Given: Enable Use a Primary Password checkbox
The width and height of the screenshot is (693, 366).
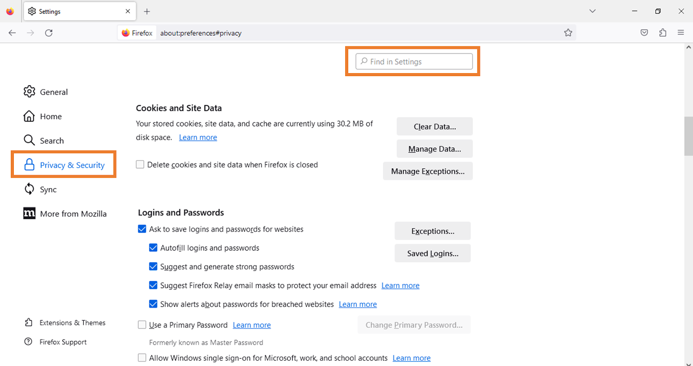Looking at the screenshot, I should (142, 325).
